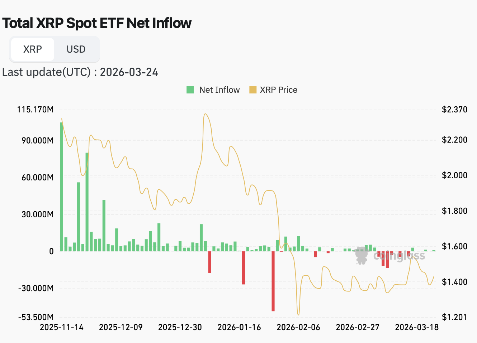
Task: Click the chart title Total XRP Spot ETF Net Inflow
Action: tap(97, 23)
